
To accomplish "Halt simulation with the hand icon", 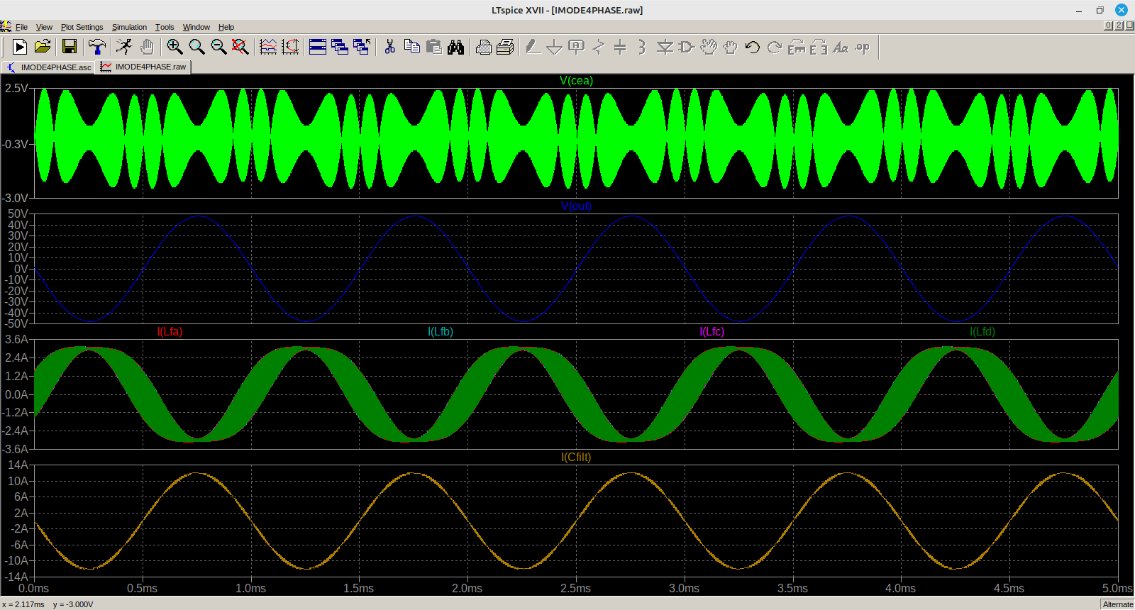I will coord(147,47).
